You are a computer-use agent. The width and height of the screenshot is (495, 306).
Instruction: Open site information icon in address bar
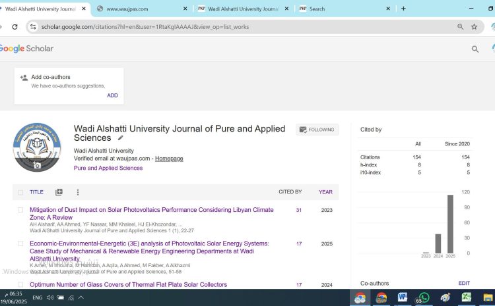33,27
